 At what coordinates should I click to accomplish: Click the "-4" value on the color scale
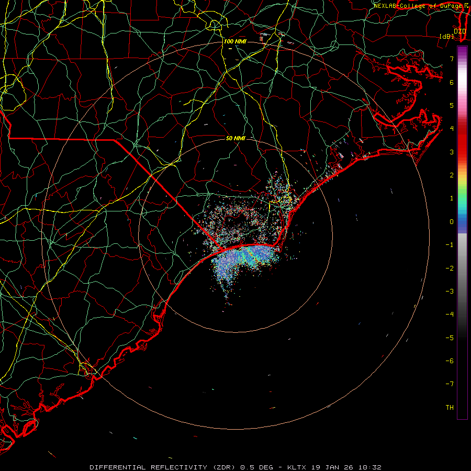coord(450,315)
